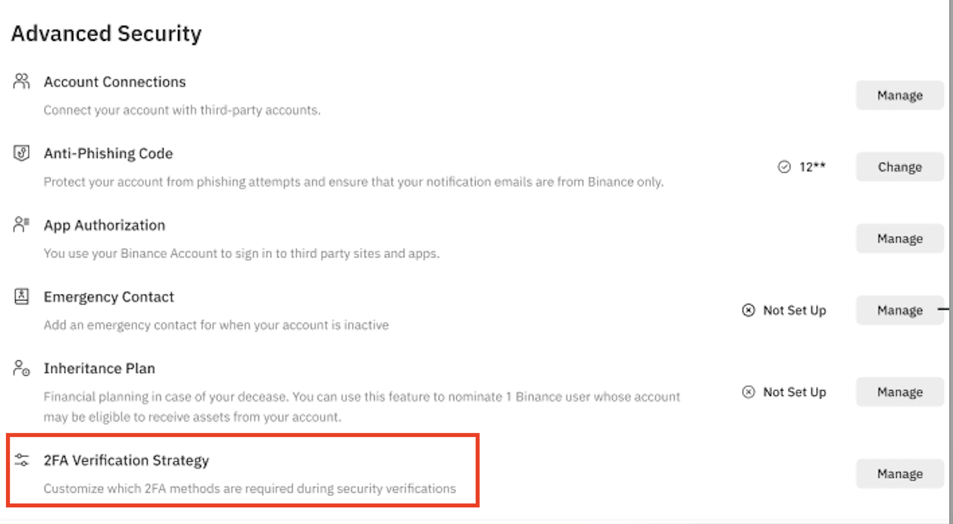Click the 2FA Verification Strategy sliders icon

click(22, 460)
